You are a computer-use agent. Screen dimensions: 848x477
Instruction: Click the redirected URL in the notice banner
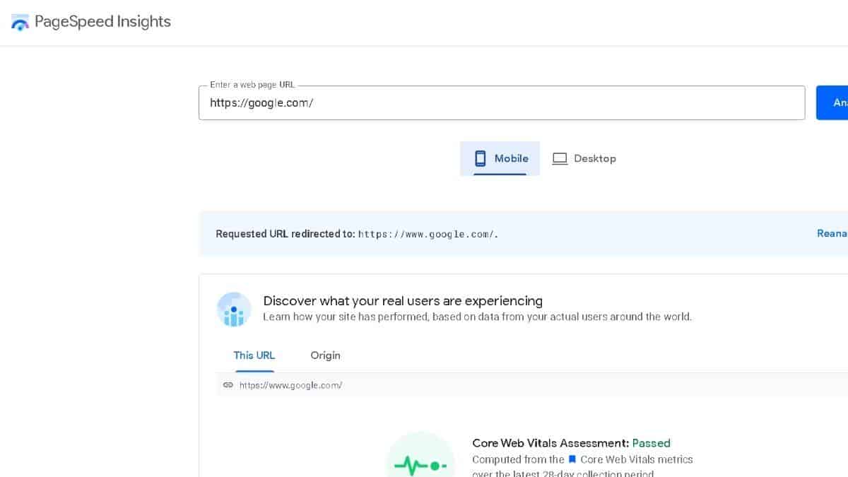tap(428, 234)
